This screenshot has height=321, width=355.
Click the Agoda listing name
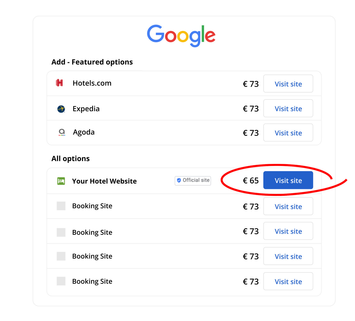click(x=84, y=132)
